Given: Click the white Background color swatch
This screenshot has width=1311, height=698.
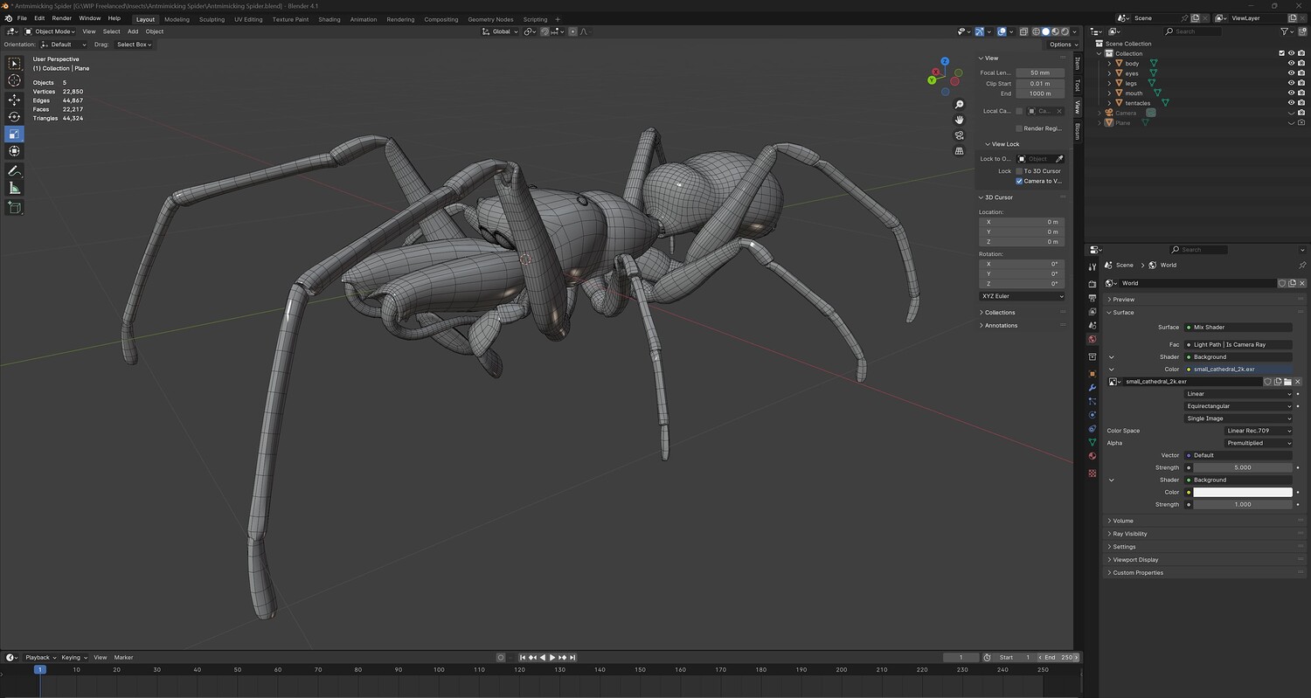Looking at the screenshot, I should [1242, 492].
